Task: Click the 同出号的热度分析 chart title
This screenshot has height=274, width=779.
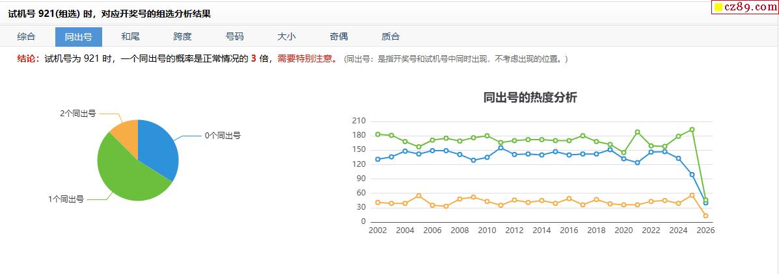Action: click(530, 98)
